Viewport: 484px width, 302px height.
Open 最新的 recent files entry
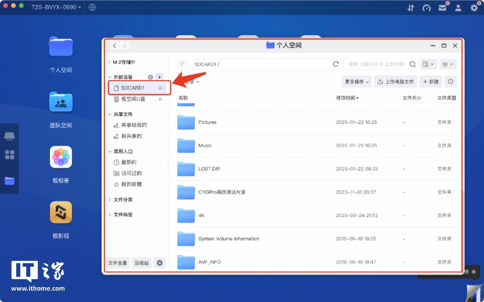[x=128, y=162]
